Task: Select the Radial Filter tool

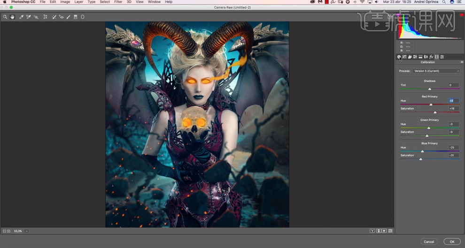Action: 83,17
